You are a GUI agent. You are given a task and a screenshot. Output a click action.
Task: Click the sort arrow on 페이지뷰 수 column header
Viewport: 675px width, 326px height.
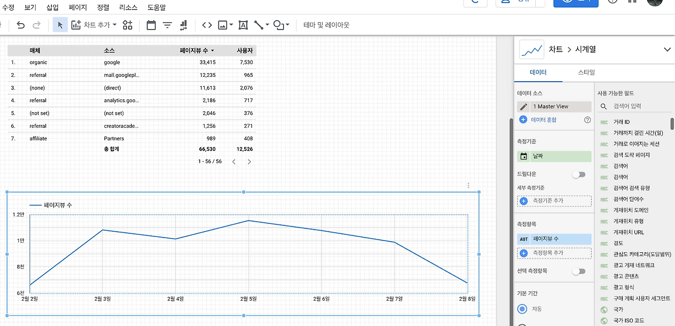coord(213,51)
